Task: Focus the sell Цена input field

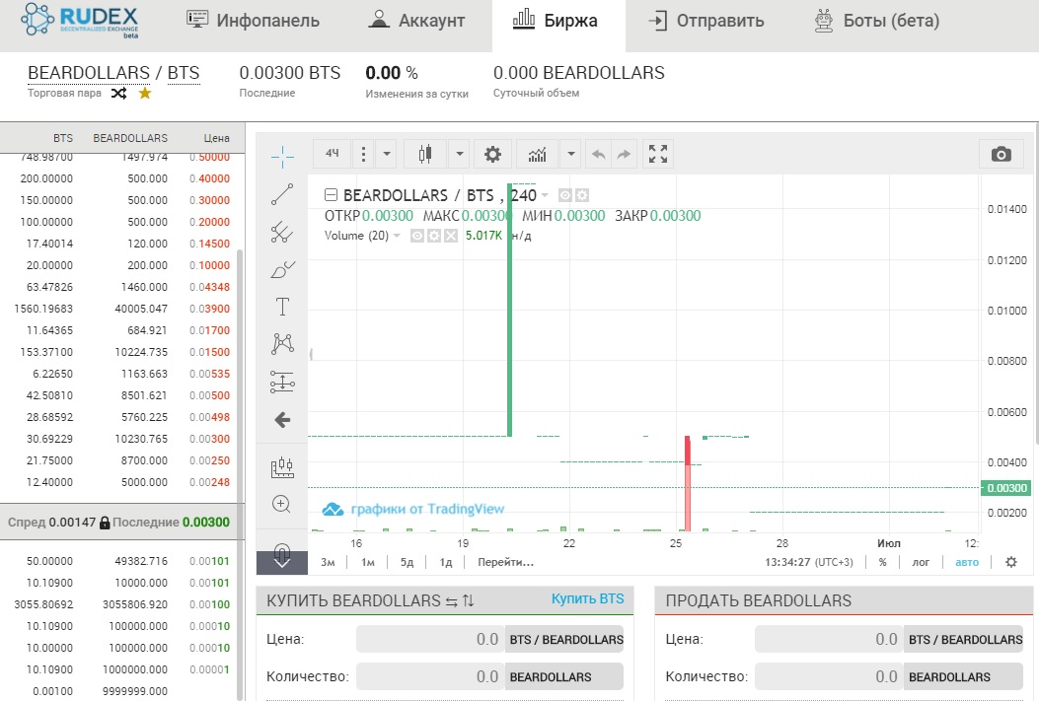Action: point(830,640)
